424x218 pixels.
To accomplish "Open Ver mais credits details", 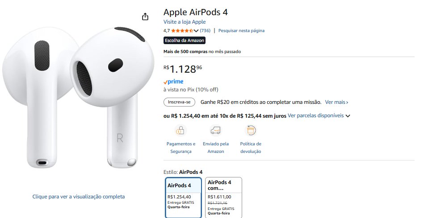I will pyautogui.click(x=336, y=102).
